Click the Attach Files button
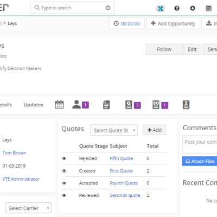Viewport: 217px width, 217px height. [200, 161]
